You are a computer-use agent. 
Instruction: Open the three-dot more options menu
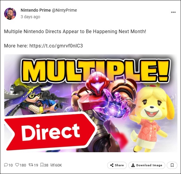pos(173,12)
